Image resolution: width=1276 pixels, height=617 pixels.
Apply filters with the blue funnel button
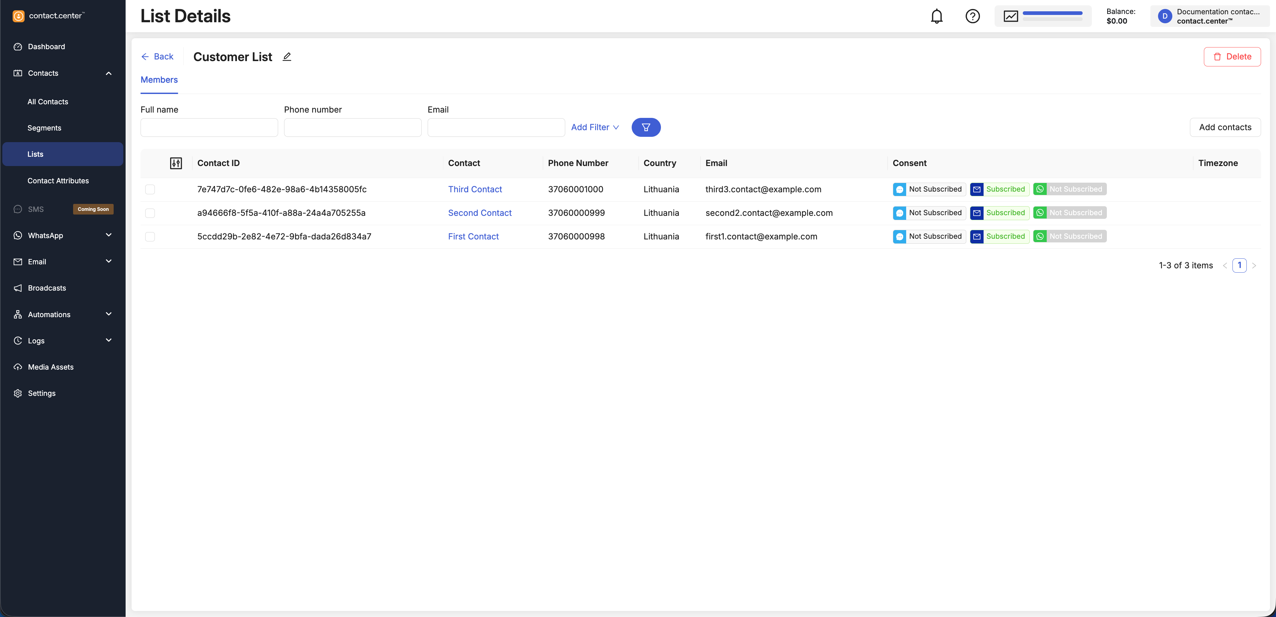(x=645, y=127)
